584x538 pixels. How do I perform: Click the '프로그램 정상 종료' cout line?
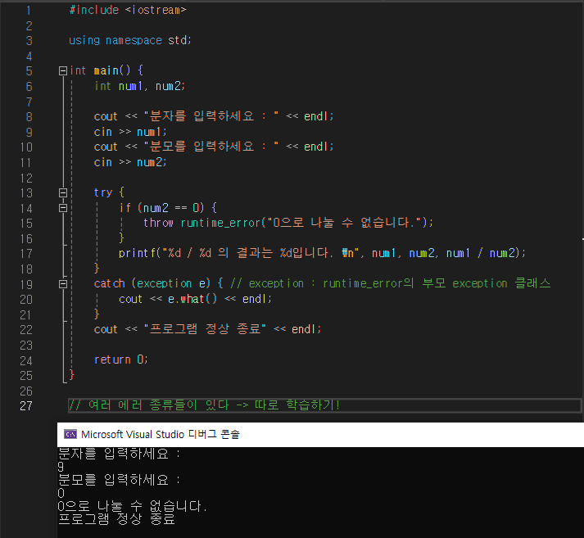click(207, 329)
